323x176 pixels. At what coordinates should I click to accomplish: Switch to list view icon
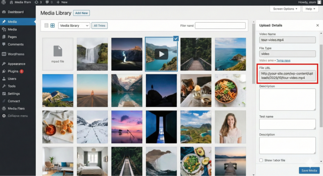point(46,26)
